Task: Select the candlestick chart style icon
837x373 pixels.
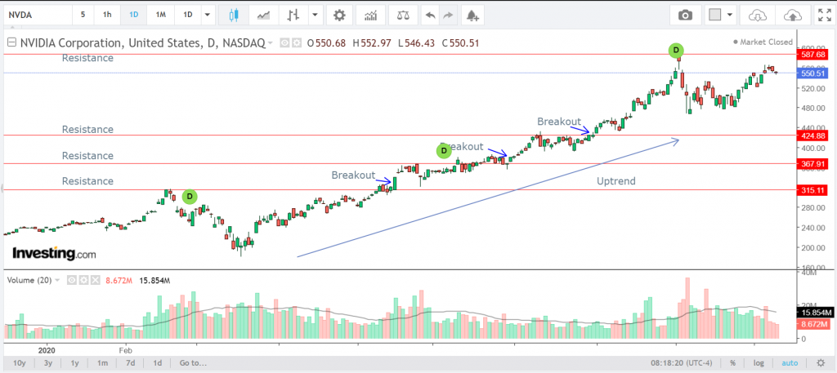Action: [x=234, y=15]
